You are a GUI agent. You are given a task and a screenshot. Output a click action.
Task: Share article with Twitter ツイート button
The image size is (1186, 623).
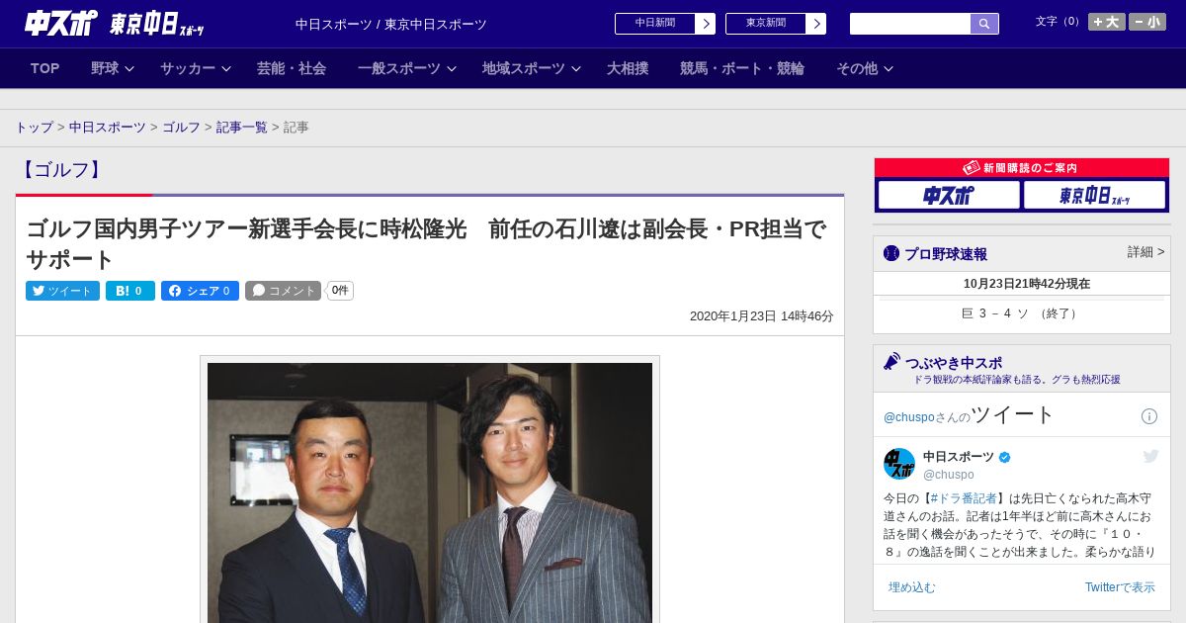point(62,291)
